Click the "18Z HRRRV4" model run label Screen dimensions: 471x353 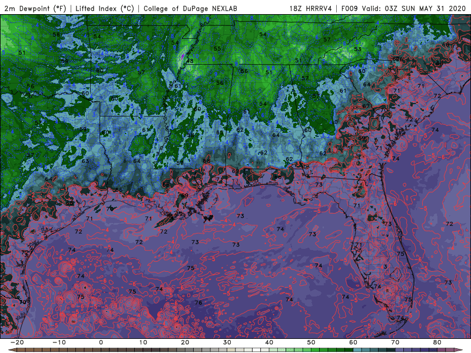[x=310, y=8]
